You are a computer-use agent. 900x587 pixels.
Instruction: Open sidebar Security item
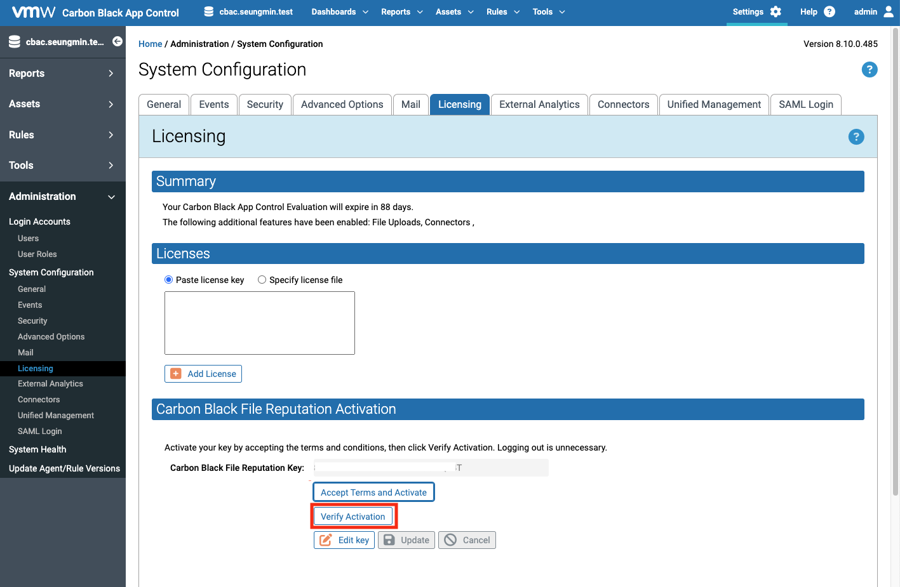(x=32, y=321)
